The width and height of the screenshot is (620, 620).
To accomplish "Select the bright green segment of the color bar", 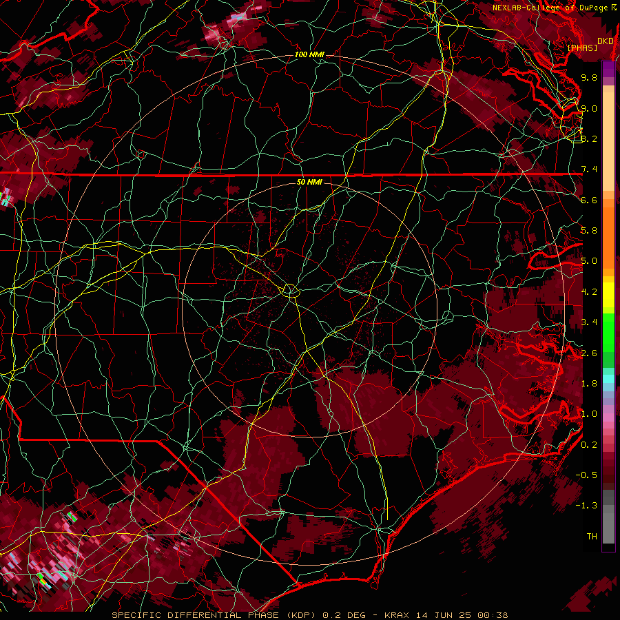I will point(608,333).
